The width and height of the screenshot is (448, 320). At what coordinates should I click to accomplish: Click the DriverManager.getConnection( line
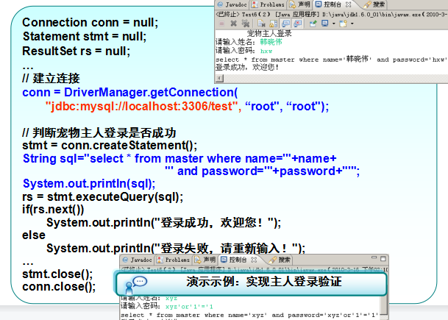tap(129, 92)
